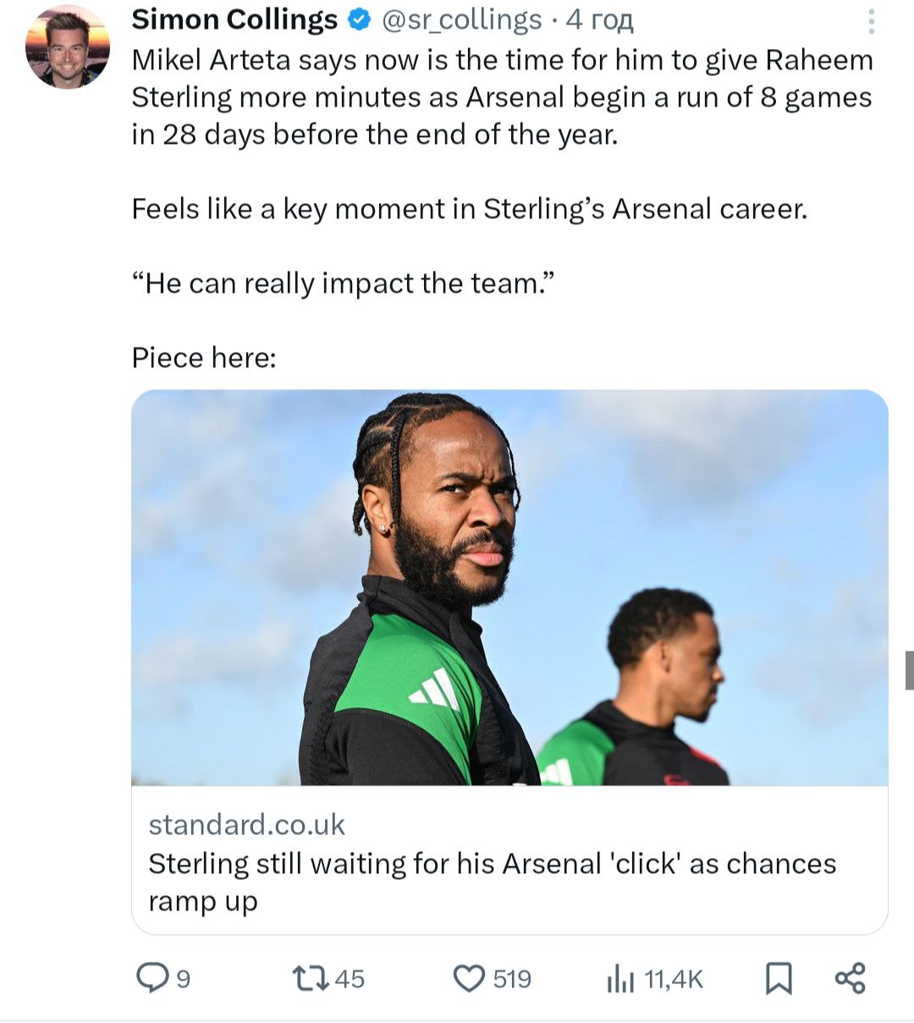Open the @sr_collings handle link
The height and width of the screenshot is (1023, 914).
(x=462, y=19)
